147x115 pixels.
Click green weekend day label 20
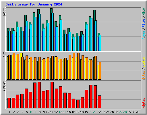(90, 112)
